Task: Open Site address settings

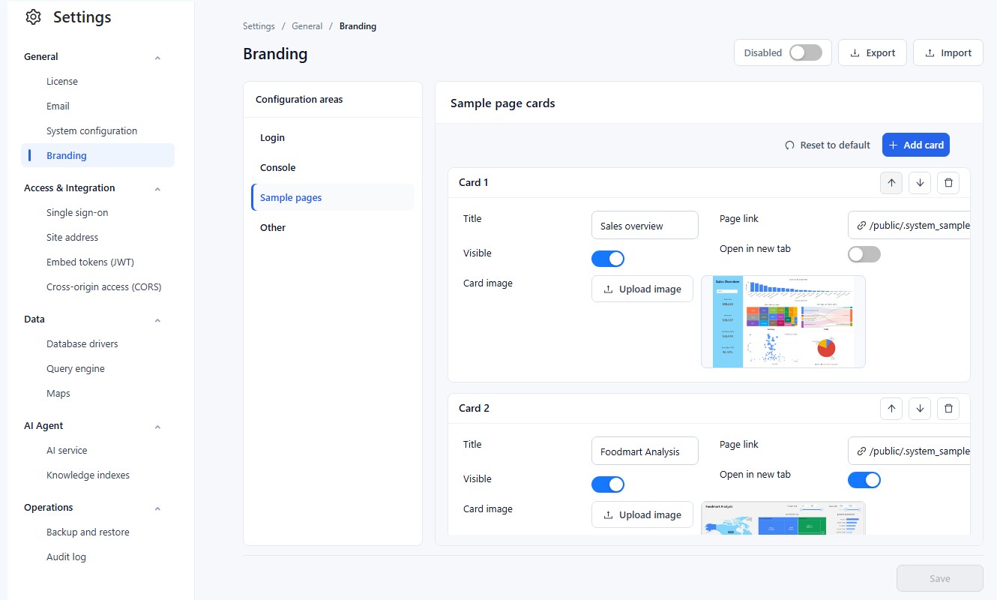Action: pos(72,237)
